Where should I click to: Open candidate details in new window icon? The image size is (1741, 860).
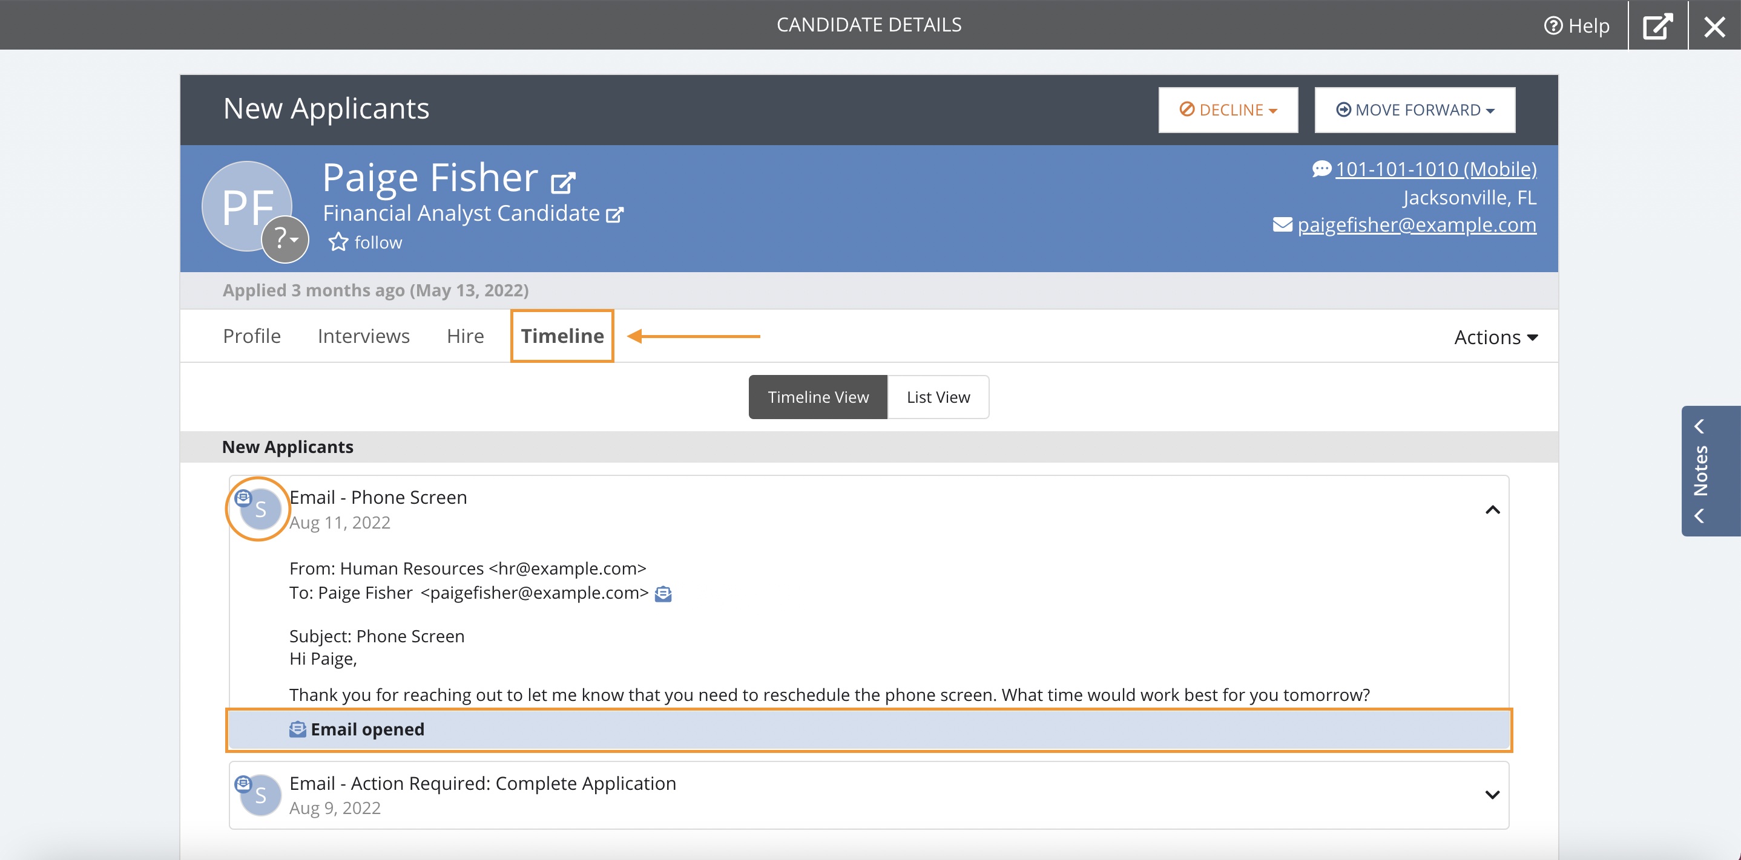(1658, 25)
